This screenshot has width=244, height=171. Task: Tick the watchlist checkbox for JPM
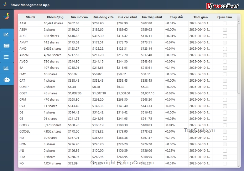point(225,157)
